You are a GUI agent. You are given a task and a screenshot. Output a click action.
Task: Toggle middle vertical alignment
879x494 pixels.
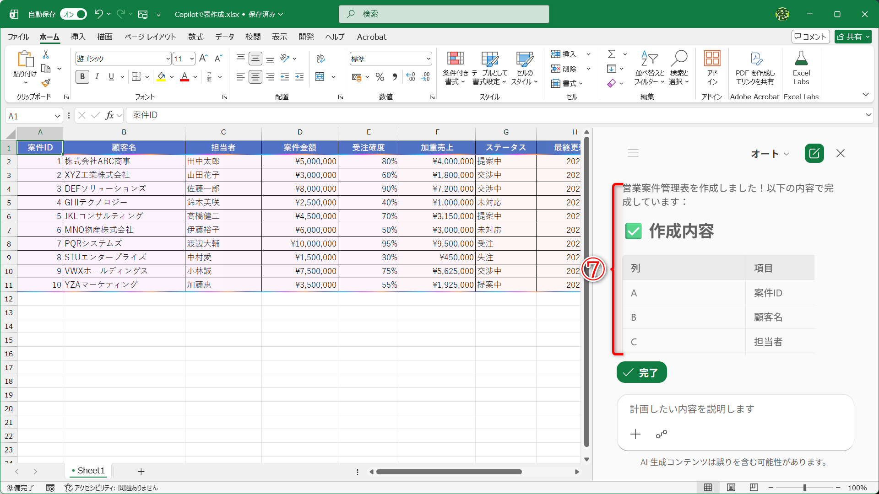(x=255, y=58)
